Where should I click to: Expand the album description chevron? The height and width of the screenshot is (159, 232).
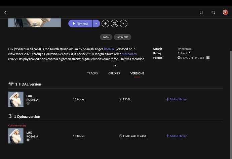[x=115, y=65]
